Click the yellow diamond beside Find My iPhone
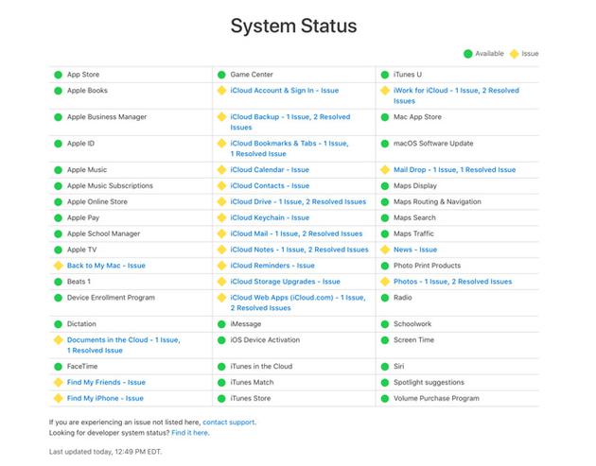Screen dimensions: 596x466 pos(58,399)
